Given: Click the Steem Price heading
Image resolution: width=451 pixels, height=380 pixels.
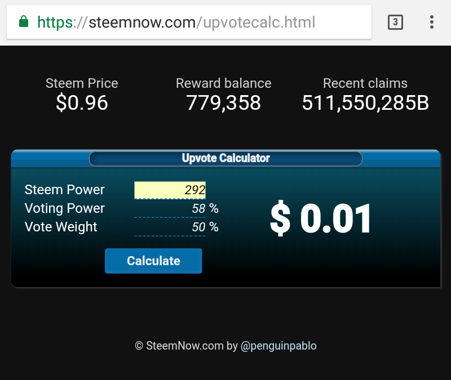Looking at the screenshot, I should [82, 83].
